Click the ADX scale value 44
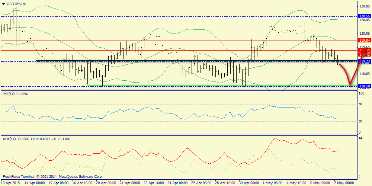The height and width of the screenshot is (186, 372). (360, 138)
